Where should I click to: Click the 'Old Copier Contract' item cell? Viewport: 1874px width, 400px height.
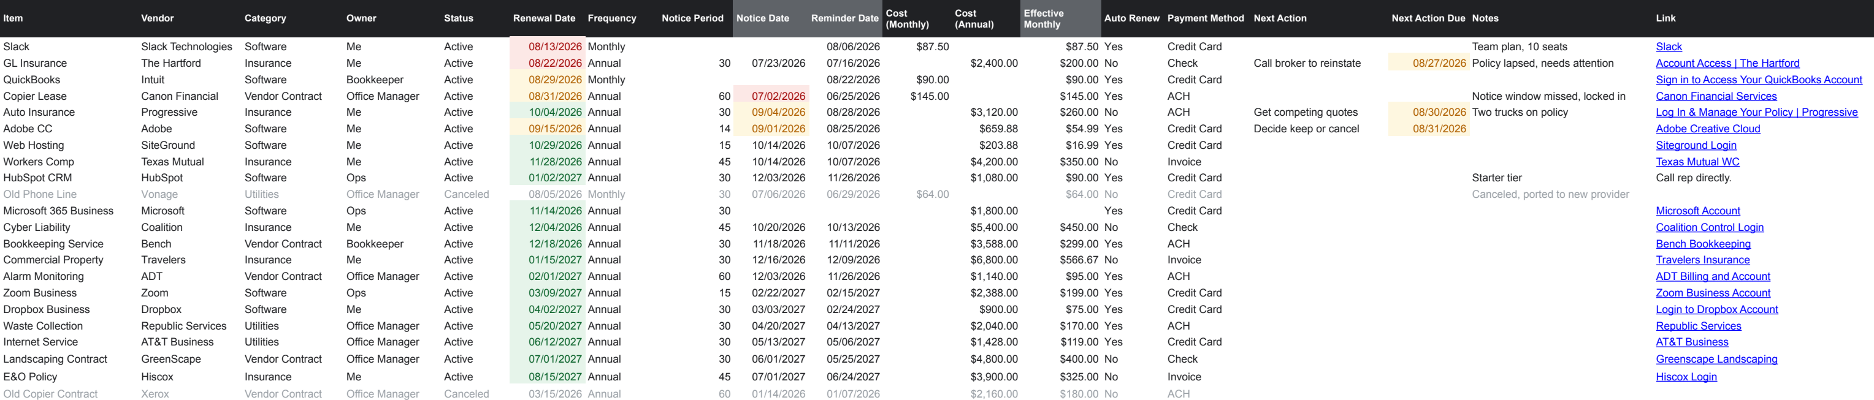(x=50, y=393)
